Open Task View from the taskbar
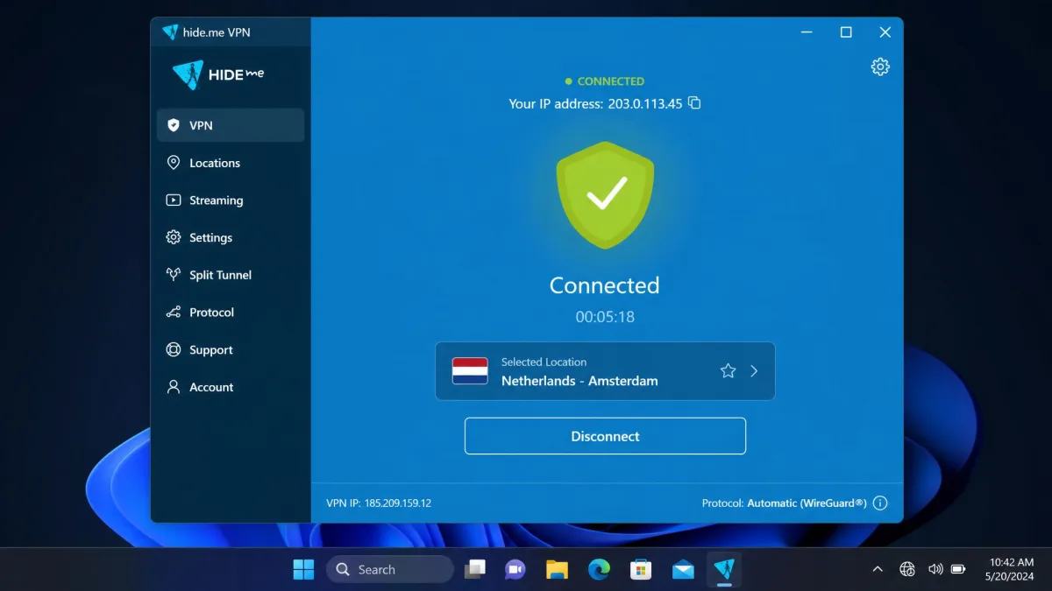This screenshot has width=1052, height=591. (x=475, y=570)
